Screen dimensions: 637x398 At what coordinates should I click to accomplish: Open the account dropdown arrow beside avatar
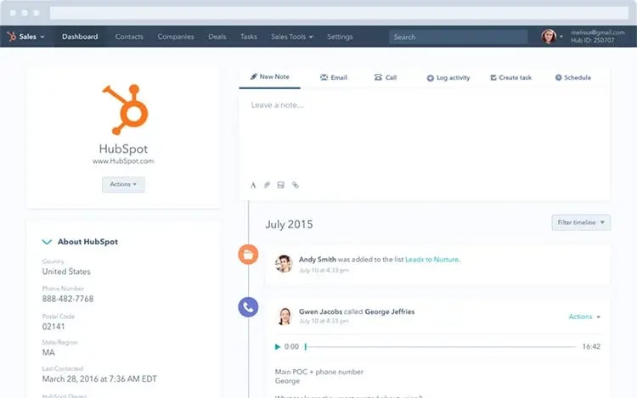coord(561,36)
